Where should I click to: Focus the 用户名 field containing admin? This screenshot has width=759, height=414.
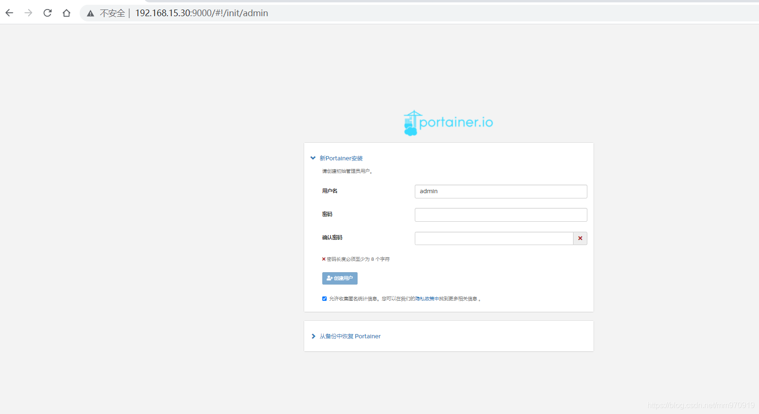pos(501,191)
